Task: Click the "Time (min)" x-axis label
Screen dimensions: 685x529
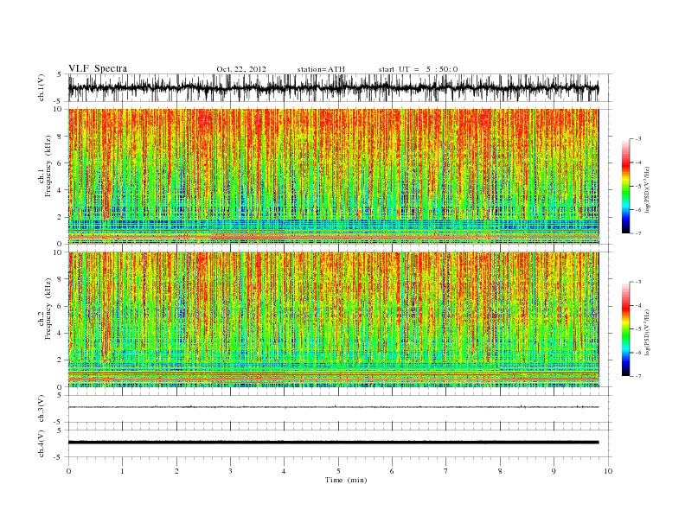Action: [x=346, y=480]
